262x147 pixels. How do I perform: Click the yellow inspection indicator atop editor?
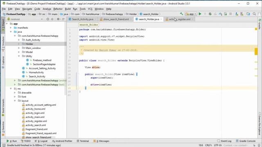point(256,29)
